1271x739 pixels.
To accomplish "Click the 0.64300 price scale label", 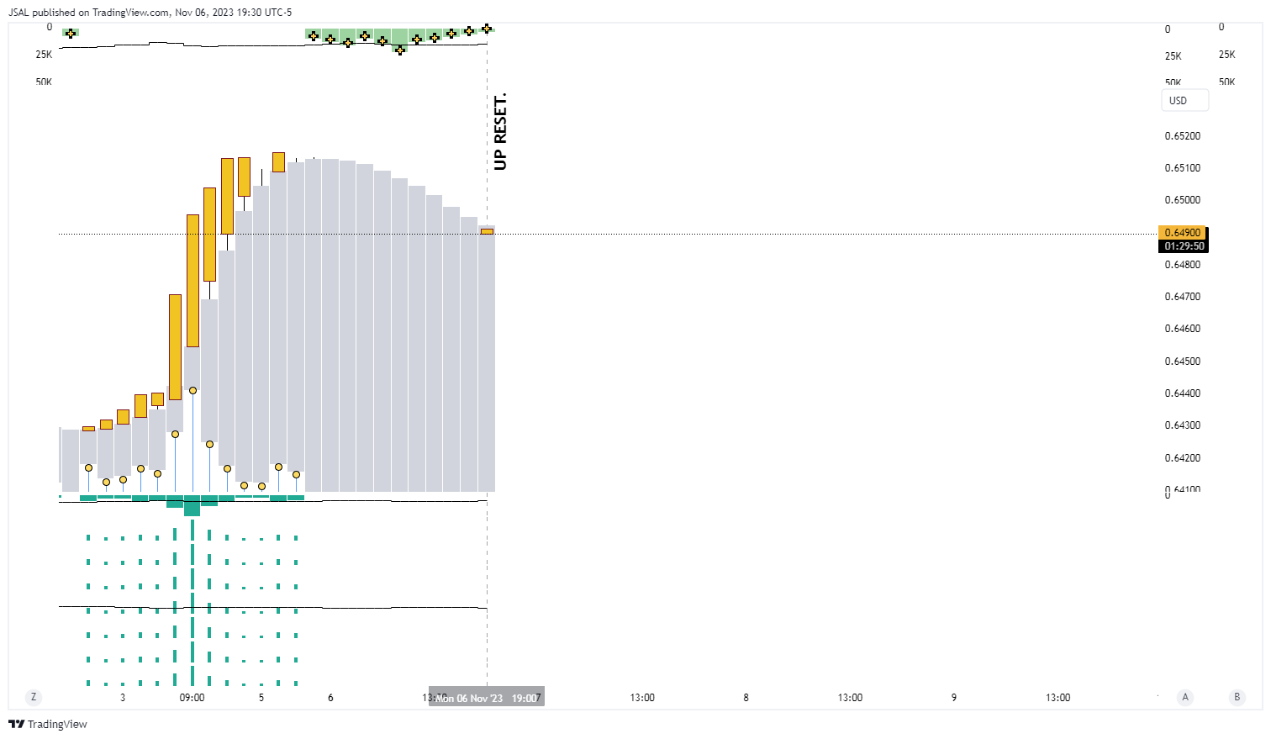I will [1182, 425].
